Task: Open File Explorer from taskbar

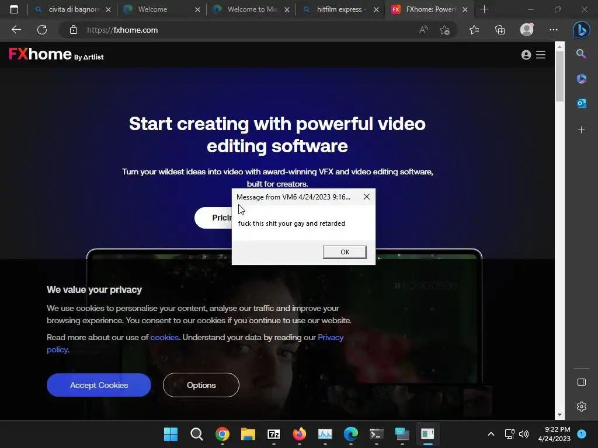Action: (248, 434)
